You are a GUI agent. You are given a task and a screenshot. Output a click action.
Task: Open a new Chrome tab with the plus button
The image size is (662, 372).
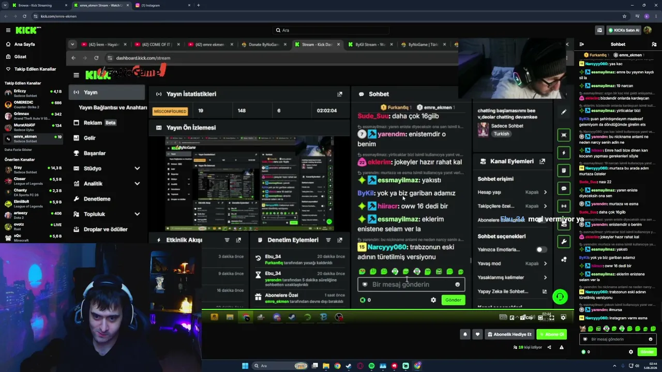(199, 5)
